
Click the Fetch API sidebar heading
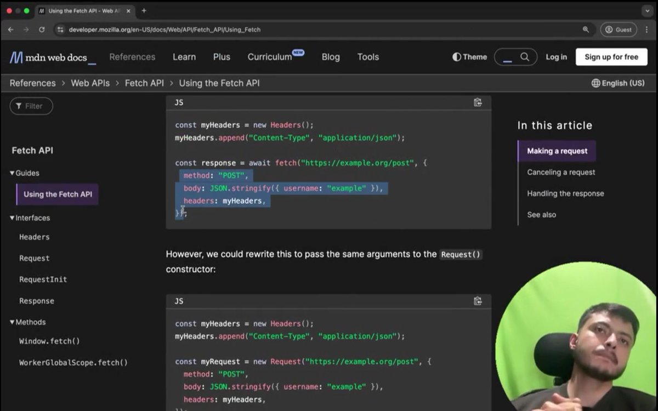(x=32, y=151)
